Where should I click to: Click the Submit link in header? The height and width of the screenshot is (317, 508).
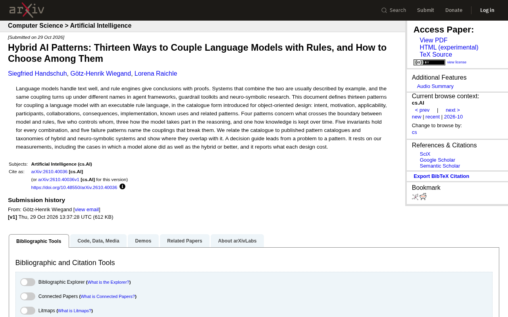425,10
